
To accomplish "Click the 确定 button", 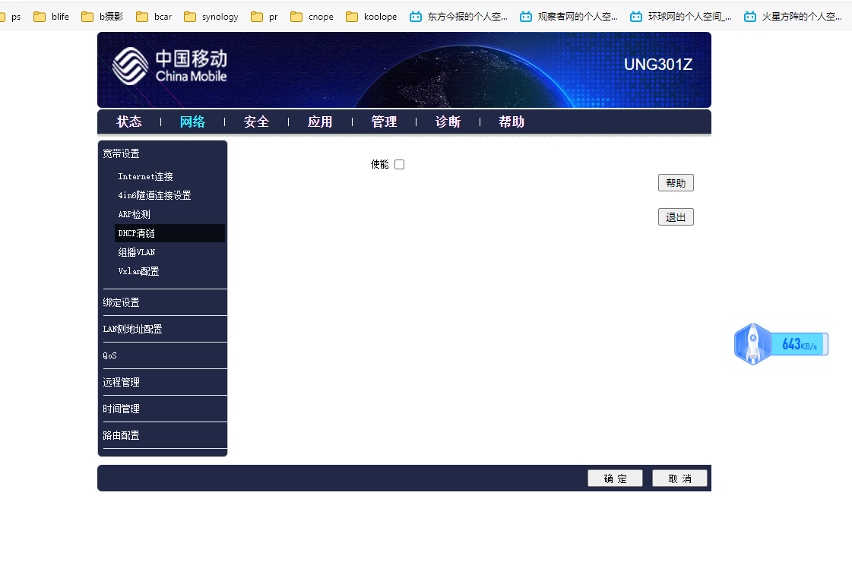I will pos(615,478).
